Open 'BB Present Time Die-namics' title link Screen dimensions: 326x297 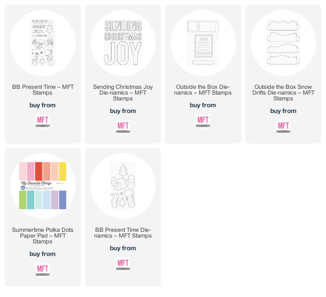tap(123, 233)
